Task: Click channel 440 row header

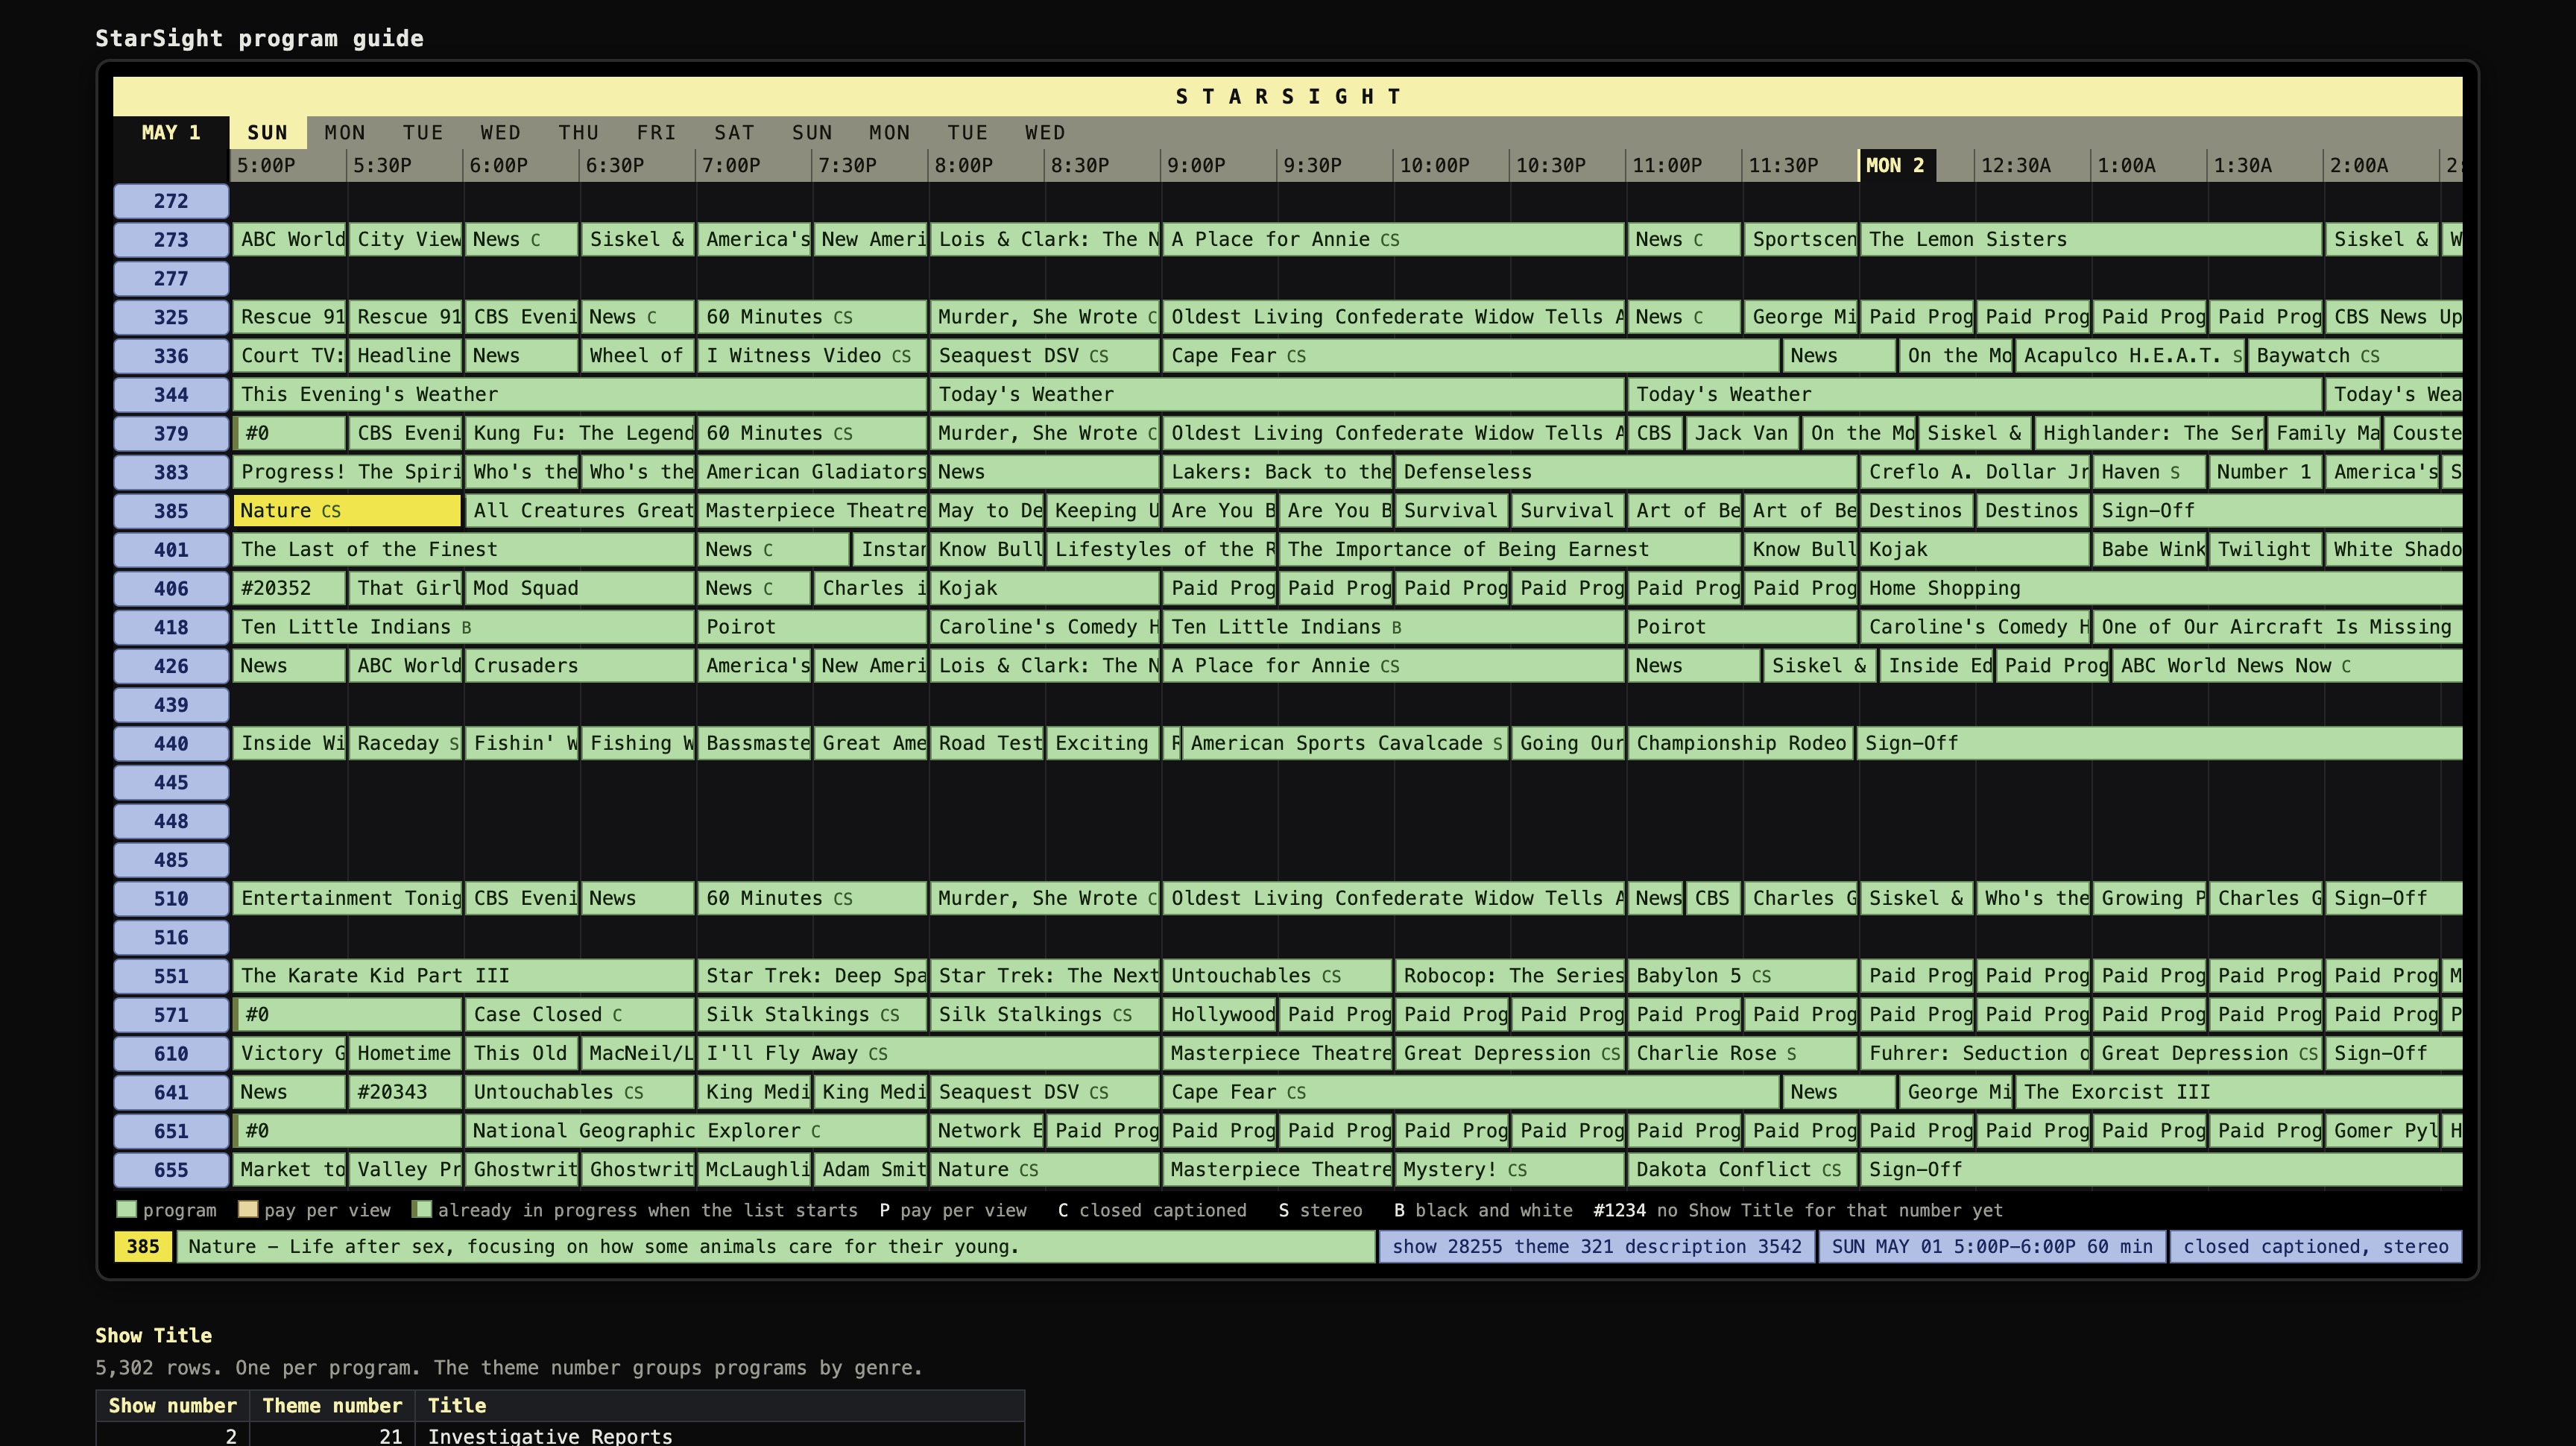Action: 171,743
